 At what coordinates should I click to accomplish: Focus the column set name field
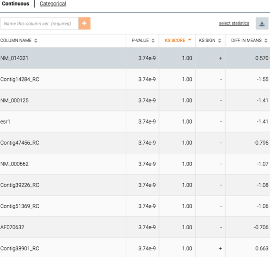tap(39, 23)
